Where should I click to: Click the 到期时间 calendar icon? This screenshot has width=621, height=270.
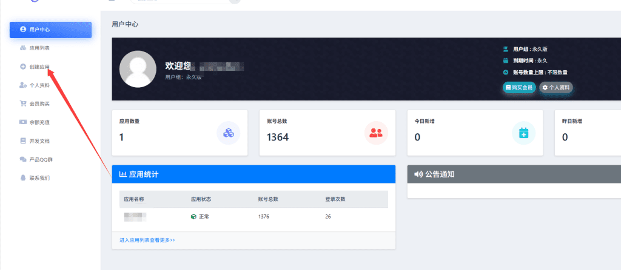(506, 61)
